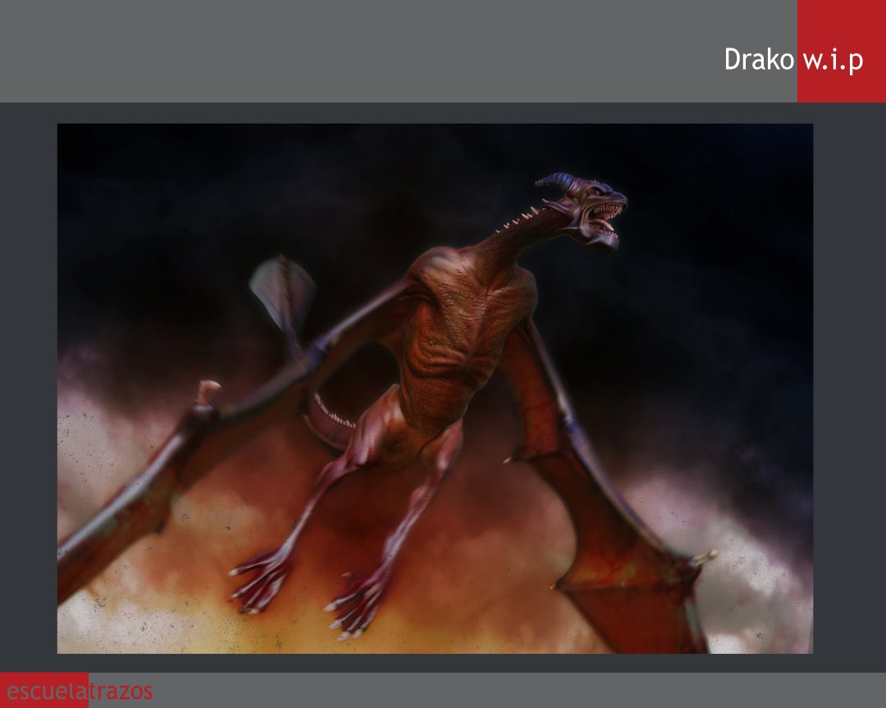Screen dimensions: 886x708
Task: Open the dragon render image
Action: pos(435,388)
